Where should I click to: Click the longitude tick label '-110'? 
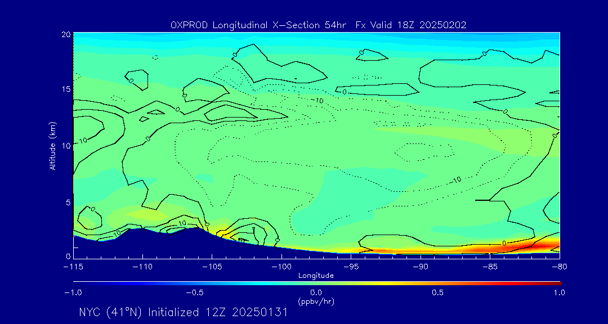click(x=142, y=267)
